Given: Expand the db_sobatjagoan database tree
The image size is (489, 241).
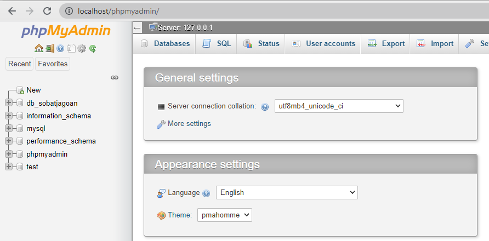Looking at the screenshot, I should (9, 103).
